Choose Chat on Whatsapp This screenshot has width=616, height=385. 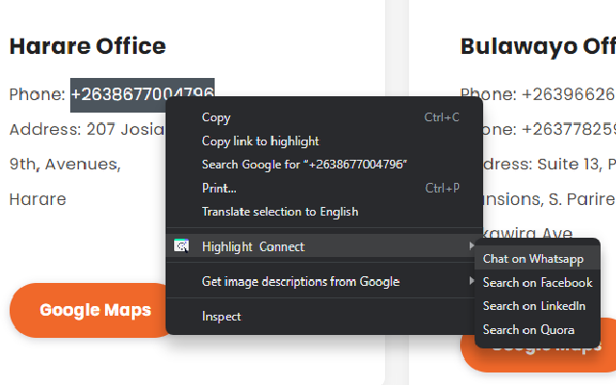tap(533, 259)
